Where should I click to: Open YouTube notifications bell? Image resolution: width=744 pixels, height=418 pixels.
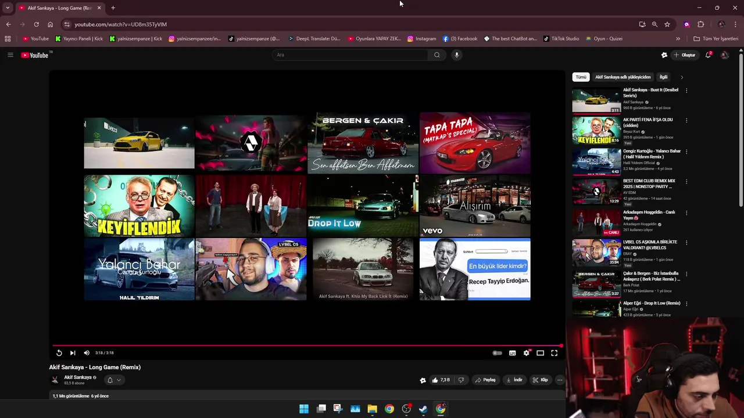708,55
